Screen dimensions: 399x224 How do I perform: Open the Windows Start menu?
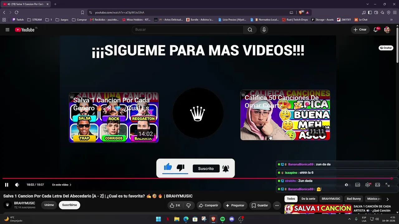pos(158,219)
